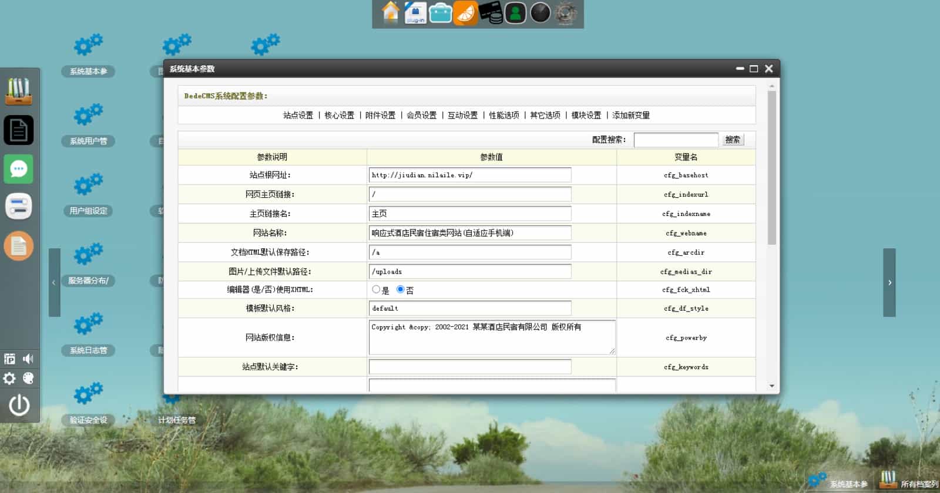Screen dimensions: 940x493
Task: Click the 文档HTML默认保存路径 field
Action: coord(470,252)
